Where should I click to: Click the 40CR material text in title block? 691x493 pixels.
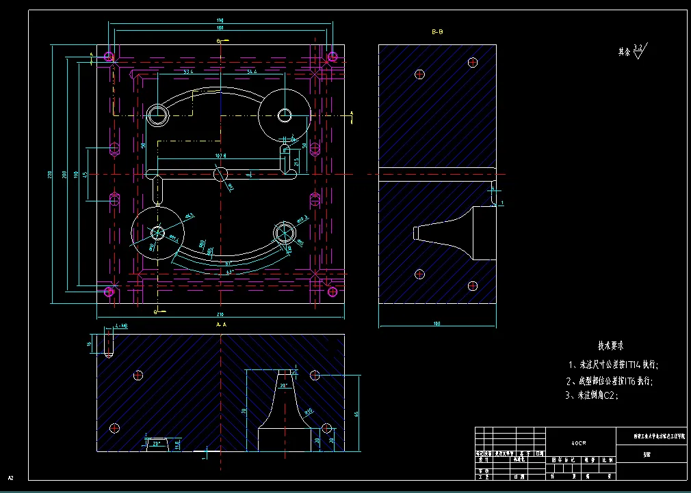579,443
